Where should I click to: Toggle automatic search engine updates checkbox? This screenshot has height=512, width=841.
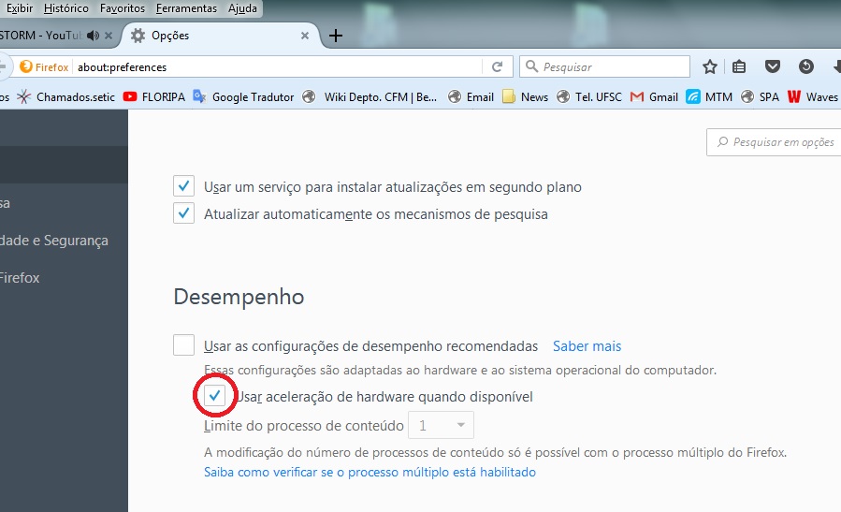(x=184, y=213)
